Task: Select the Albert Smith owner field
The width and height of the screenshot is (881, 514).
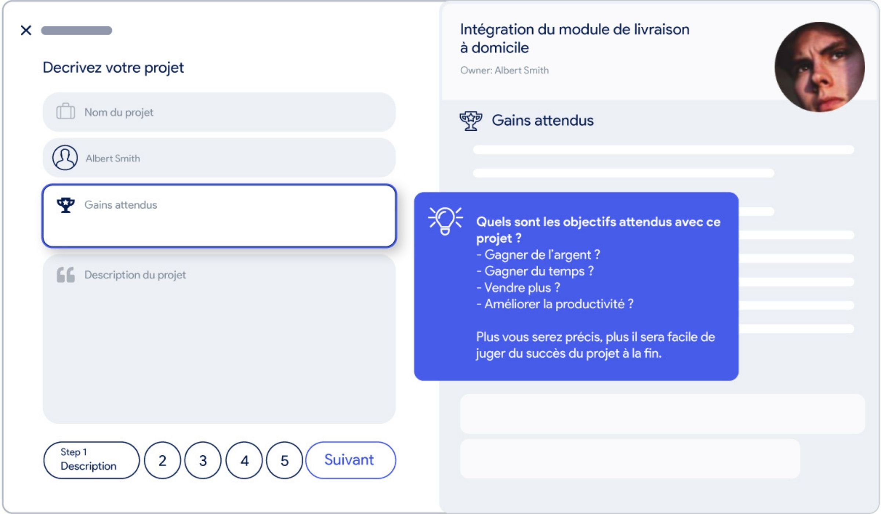Action: coord(219,158)
